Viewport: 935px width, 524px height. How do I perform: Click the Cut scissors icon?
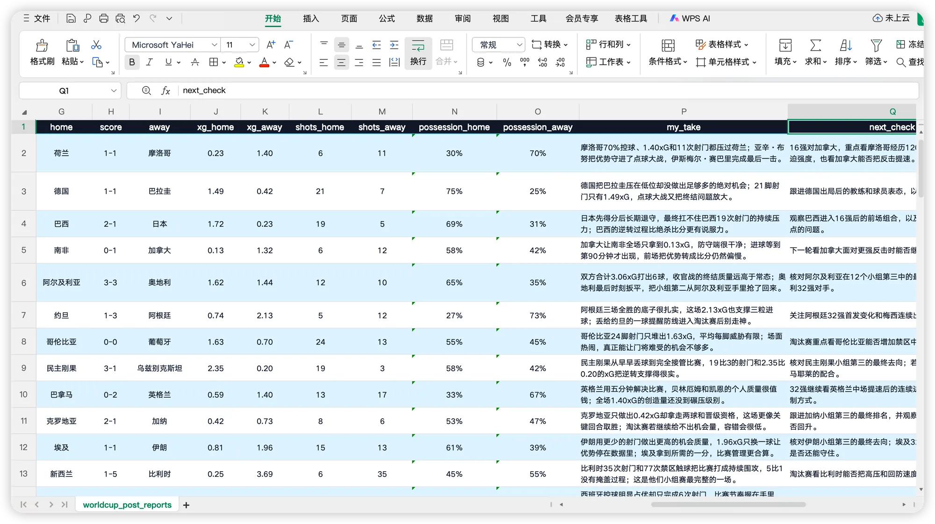96,44
